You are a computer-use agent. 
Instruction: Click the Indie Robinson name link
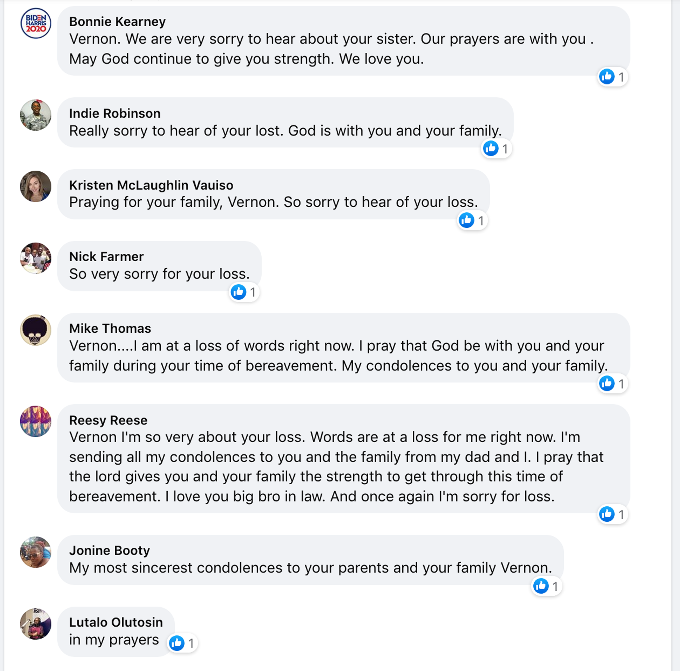(115, 113)
